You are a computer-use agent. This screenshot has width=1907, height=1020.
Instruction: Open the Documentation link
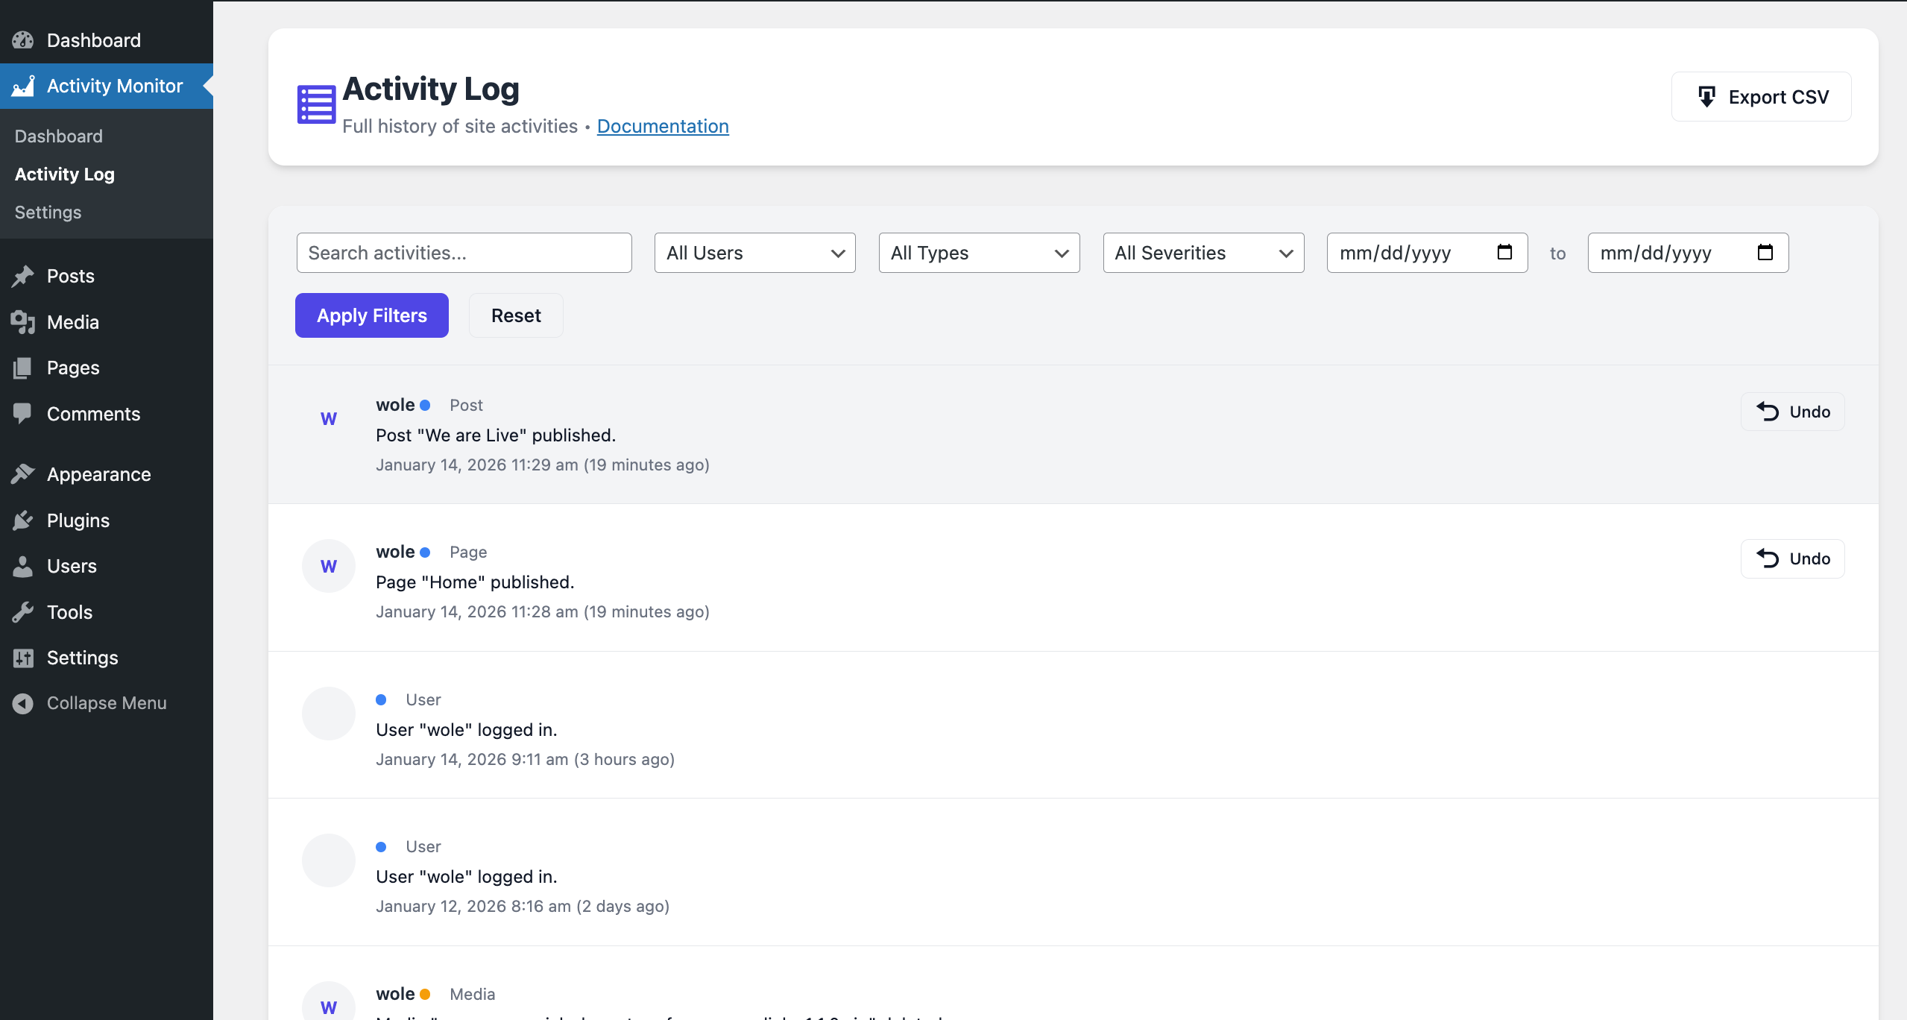(663, 127)
